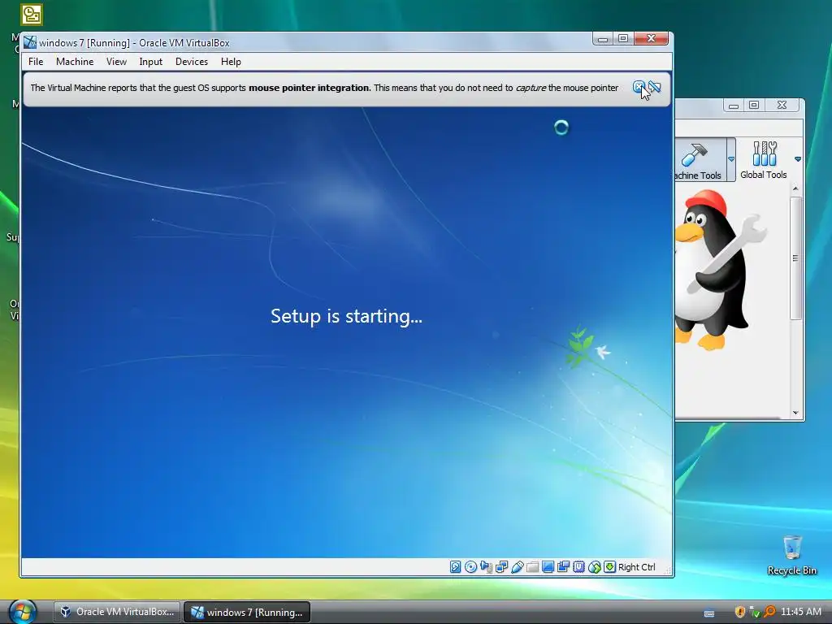
Task: Click the 11:45 AM taskbar clock
Action: [800, 612]
